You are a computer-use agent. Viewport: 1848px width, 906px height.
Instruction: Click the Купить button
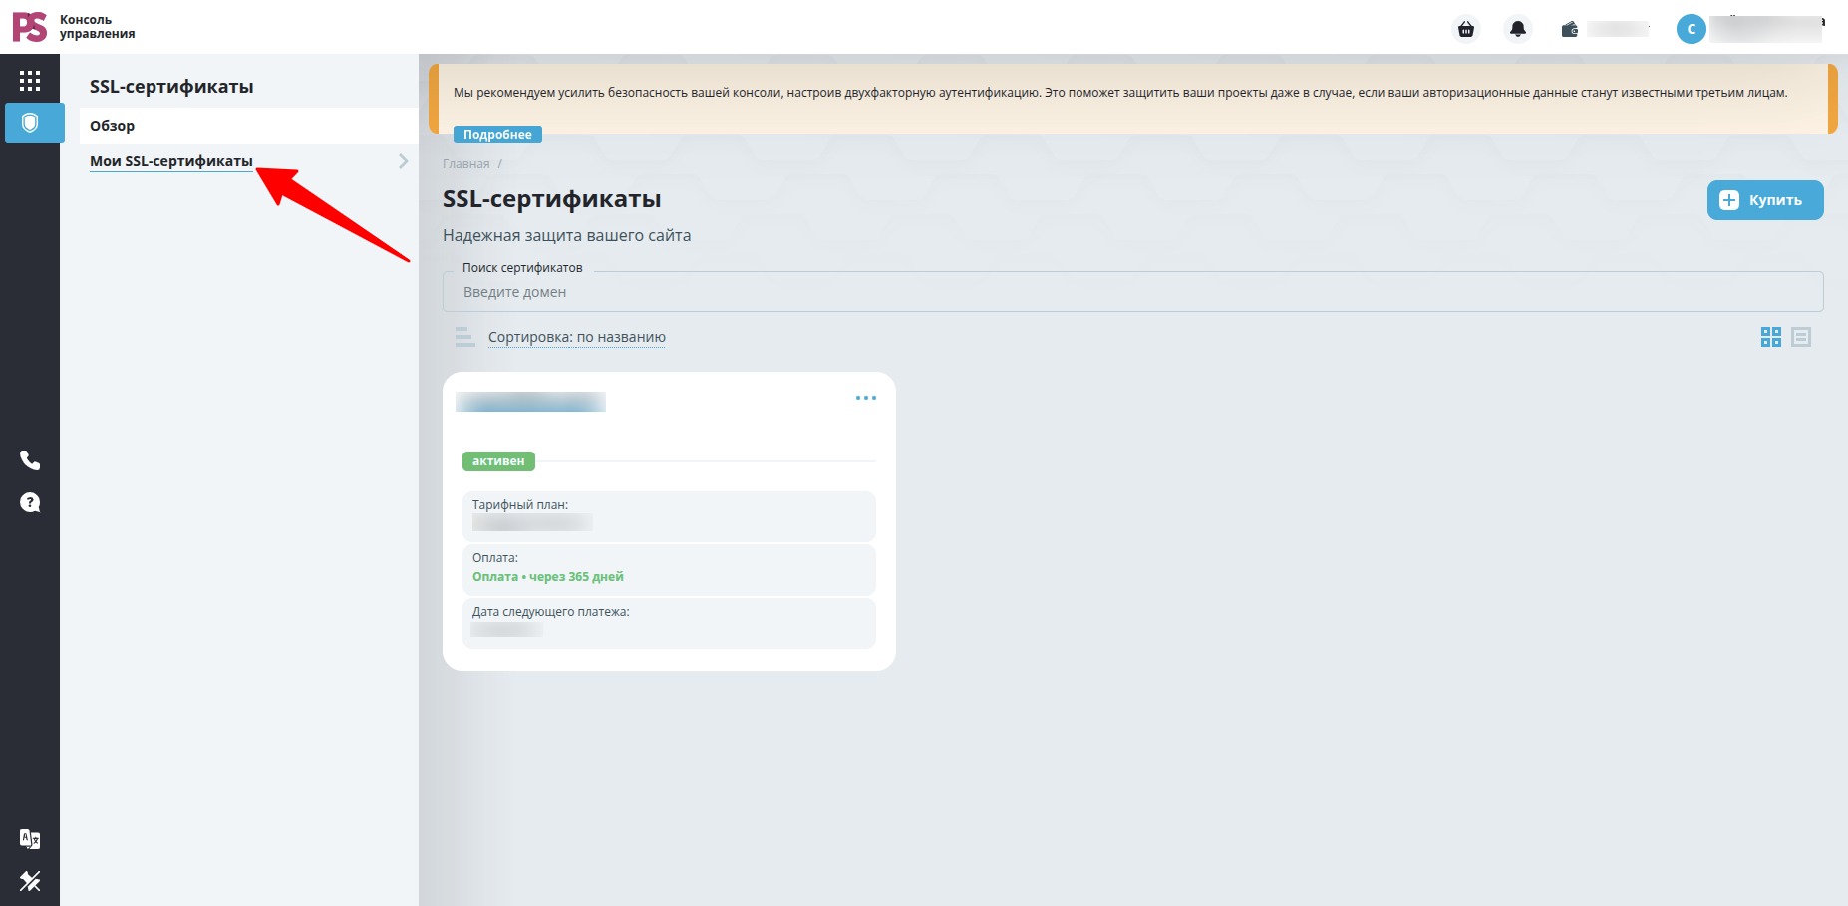pos(1765,200)
